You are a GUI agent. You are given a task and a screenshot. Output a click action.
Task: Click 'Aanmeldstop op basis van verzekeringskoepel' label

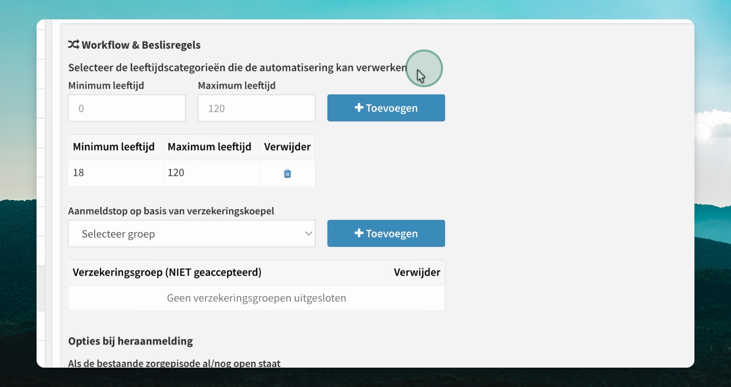pyautogui.click(x=171, y=211)
